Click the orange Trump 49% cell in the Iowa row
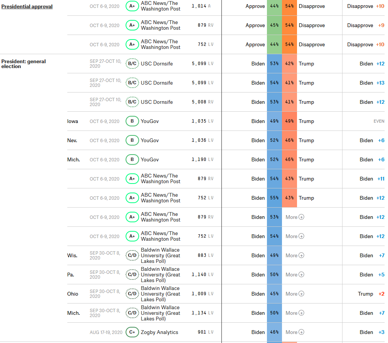This screenshot has width=388, height=343. (289, 121)
